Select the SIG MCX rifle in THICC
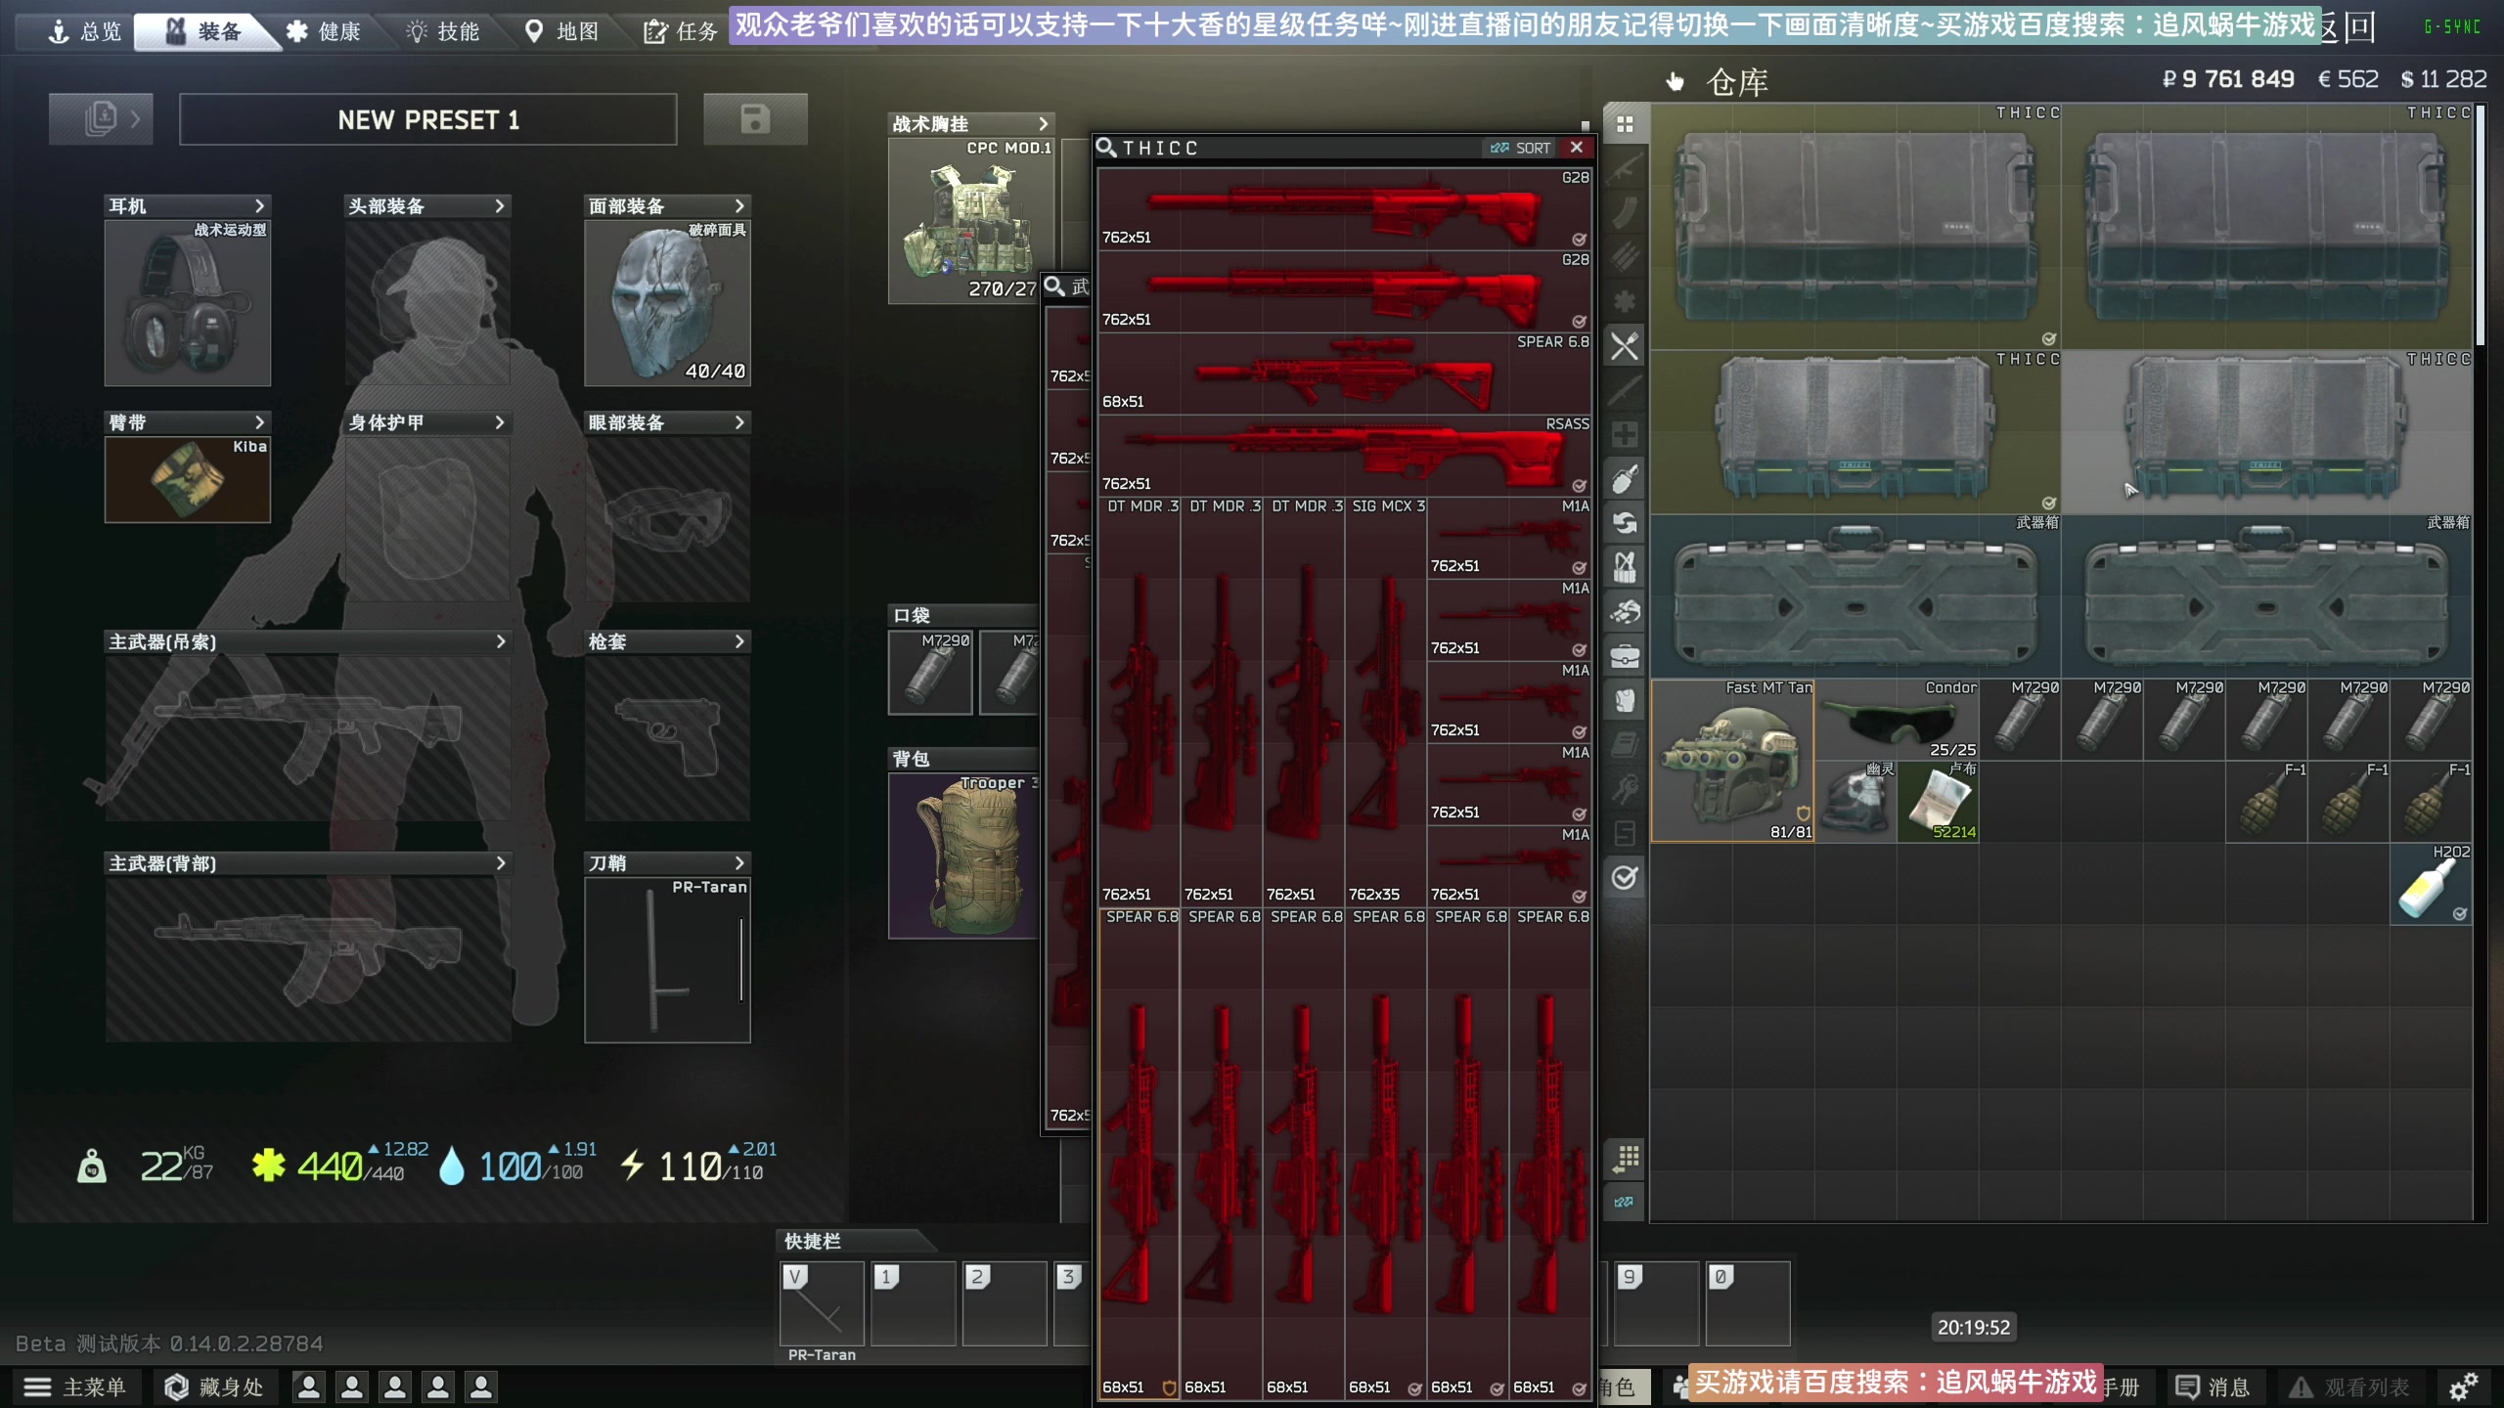Image resolution: width=2504 pixels, height=1408 pixels. [1385, 701]
